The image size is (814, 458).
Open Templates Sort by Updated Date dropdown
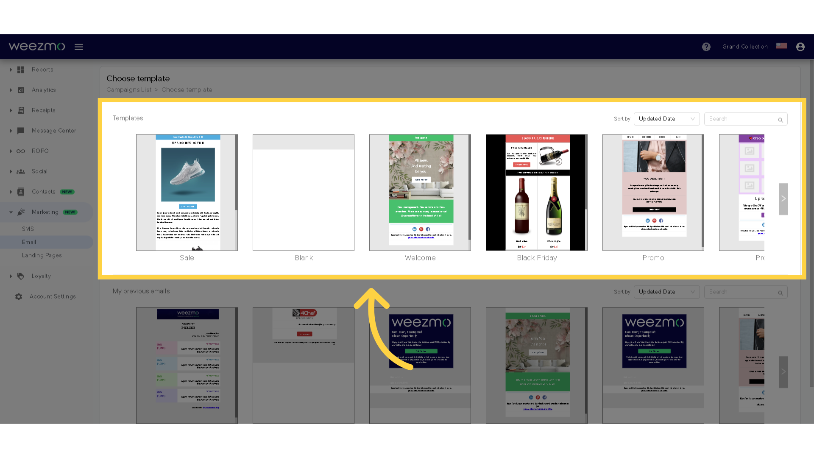[x=666, y=119]
